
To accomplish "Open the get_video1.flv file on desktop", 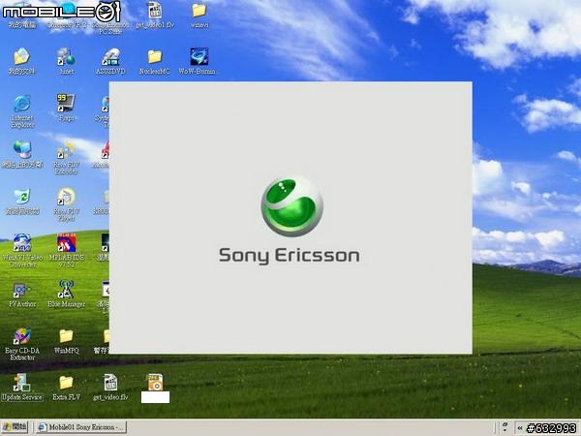I will [x=155, y=15].
